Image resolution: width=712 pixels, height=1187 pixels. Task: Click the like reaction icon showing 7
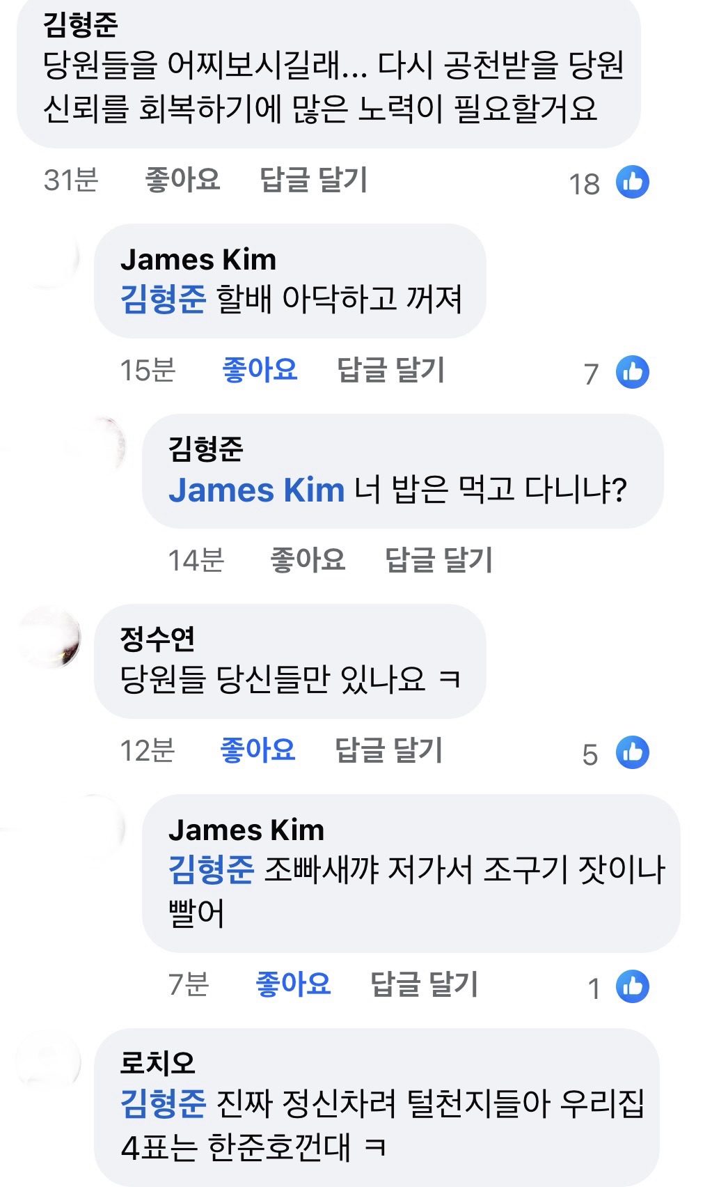click(632, 372)
